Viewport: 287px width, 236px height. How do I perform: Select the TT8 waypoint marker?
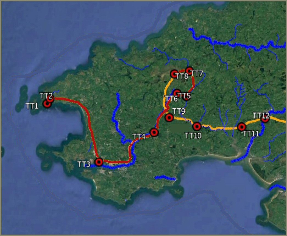(x=174, y=74)
